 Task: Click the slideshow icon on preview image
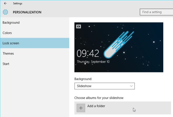point(78,26)
